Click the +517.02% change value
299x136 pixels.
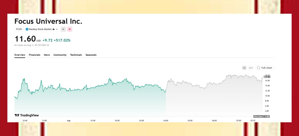pyautogui.click(x=62, y=40)
